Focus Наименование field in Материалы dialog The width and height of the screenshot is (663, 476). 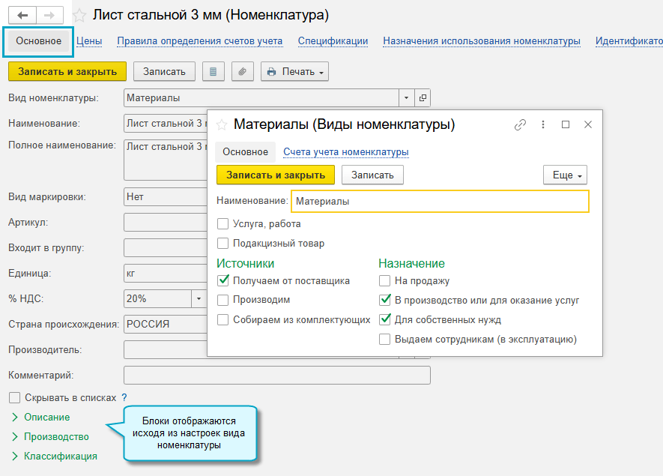click(x=440, y=201)
